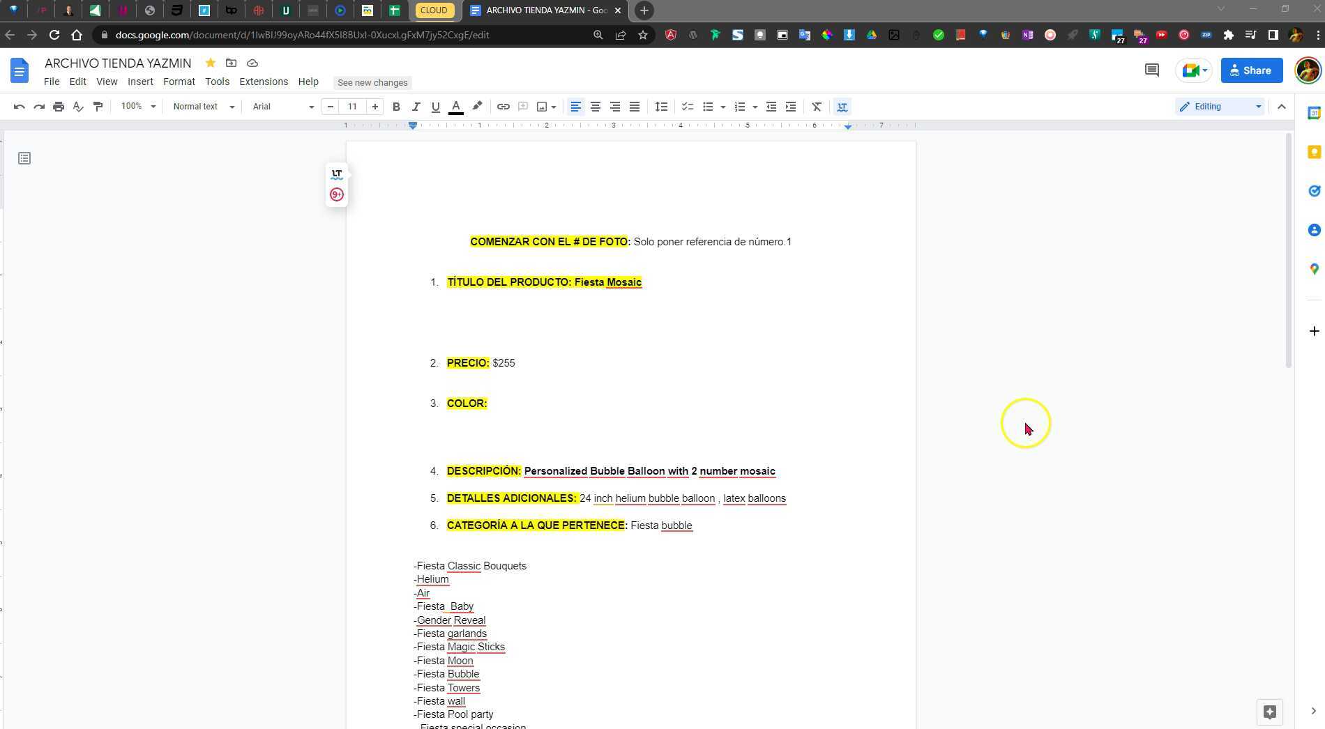
Task: Star the document ARCHIVO TIENDA YAZMIN
Action: 210,63
